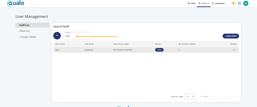The width and height of the screenshot is (257, 107).
Task: Open the Items per page dropdown
Action: pyautogui.click(x=190, y=97)
